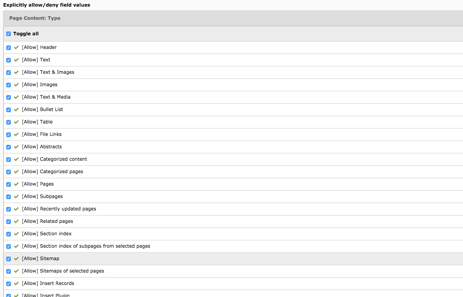Viewport: 463px width, 297px height.
Task: Click the green checkmark beside Bullet List
Action: pos(17,109)
